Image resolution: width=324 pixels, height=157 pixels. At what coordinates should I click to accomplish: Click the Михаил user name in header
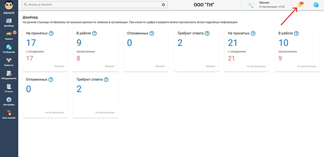coord(264,2)
